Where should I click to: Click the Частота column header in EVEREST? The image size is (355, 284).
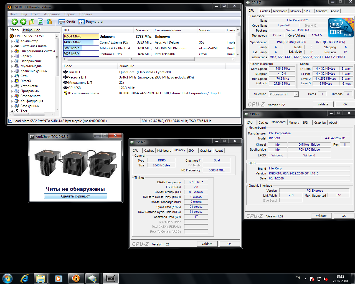[x=144, y=30]
